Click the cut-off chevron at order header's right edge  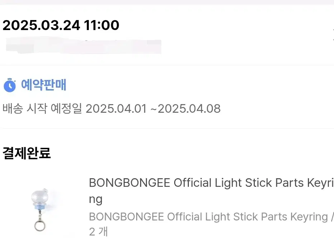click(333, 34)
